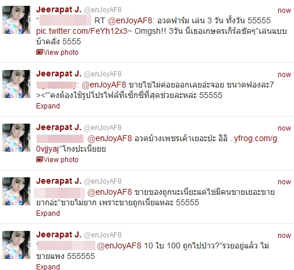Click the fifth tweet's profile avatar
294x270 pixels.
16,245
